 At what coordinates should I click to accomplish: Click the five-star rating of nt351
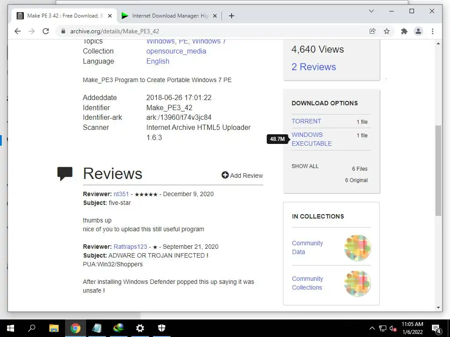tap(146, 194)
